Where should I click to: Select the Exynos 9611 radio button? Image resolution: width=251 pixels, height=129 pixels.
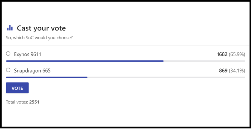click(x=8, y=54)
